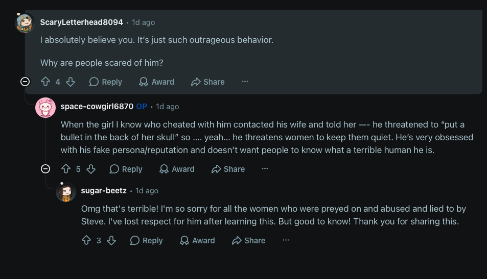Downvote space-cowgirl6870's reply
This screenshot has height=279, width=487.
pyautogui.click(x=91, y=169)
